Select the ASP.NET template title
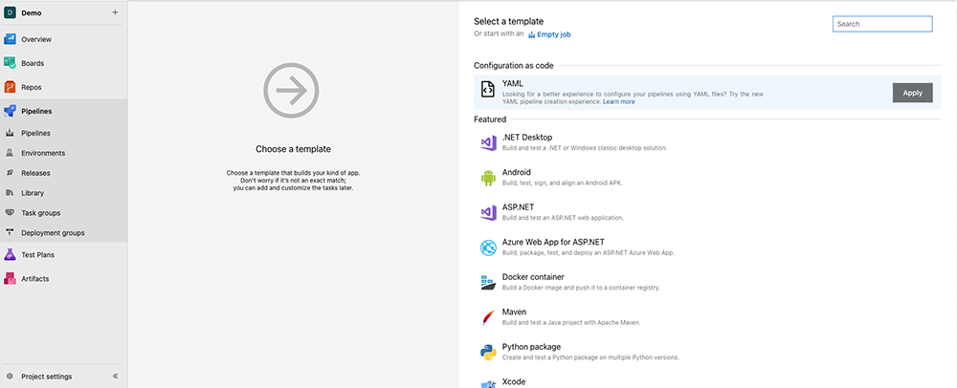 [518, 207]
